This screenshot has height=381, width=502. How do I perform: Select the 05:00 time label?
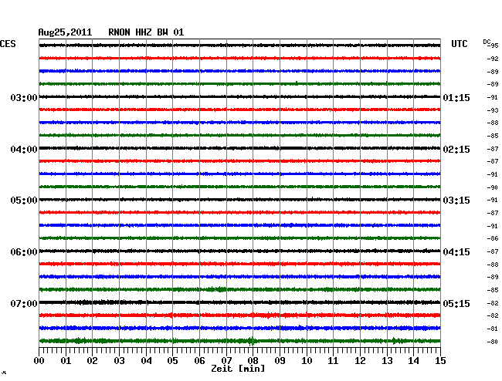[x=24, y=201]
